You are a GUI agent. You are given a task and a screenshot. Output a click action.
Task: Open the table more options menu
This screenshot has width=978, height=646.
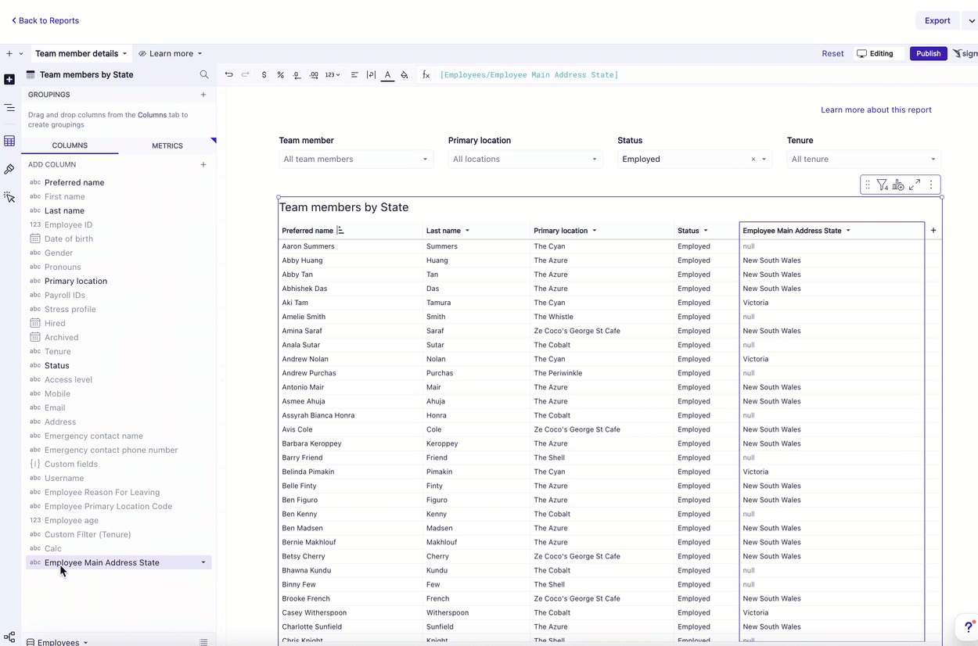click(x=931, y=185)
